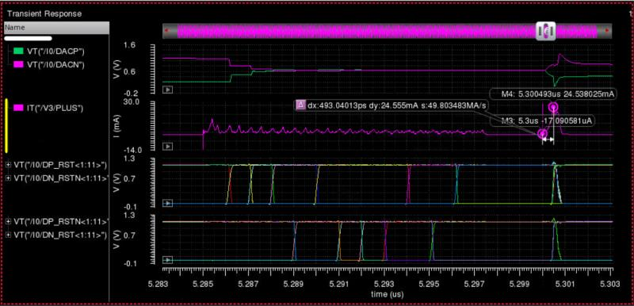Click the play arrow icon of the DP_RST strip
This screenshot has height=306, width=634.
[x=167, y=203]
